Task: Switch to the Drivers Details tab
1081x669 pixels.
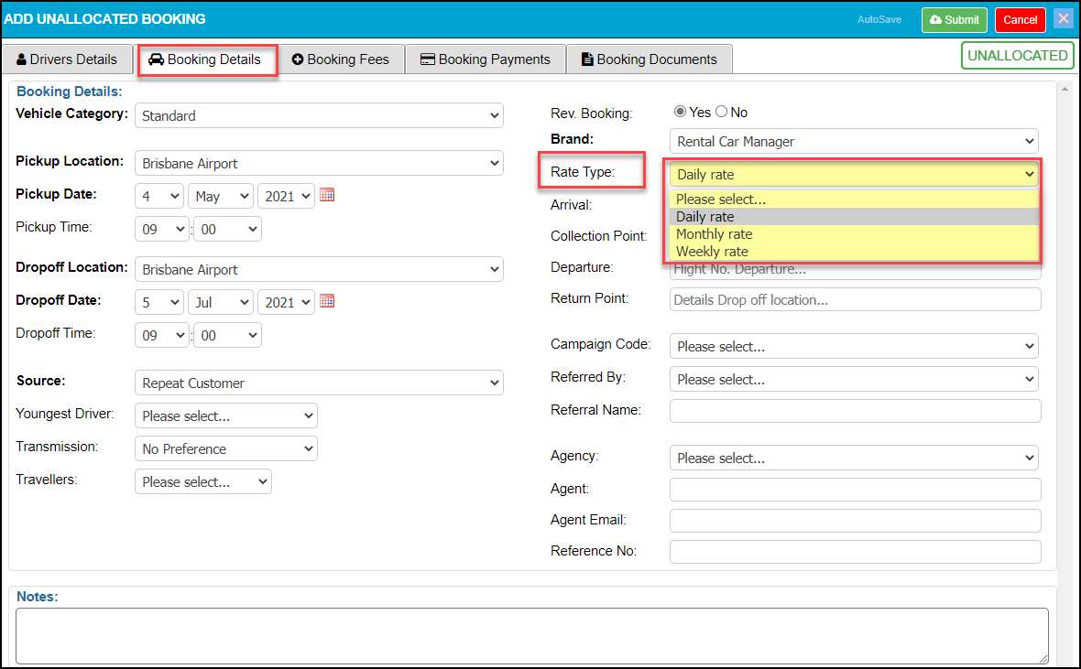Action: click(x=67, y=59)
